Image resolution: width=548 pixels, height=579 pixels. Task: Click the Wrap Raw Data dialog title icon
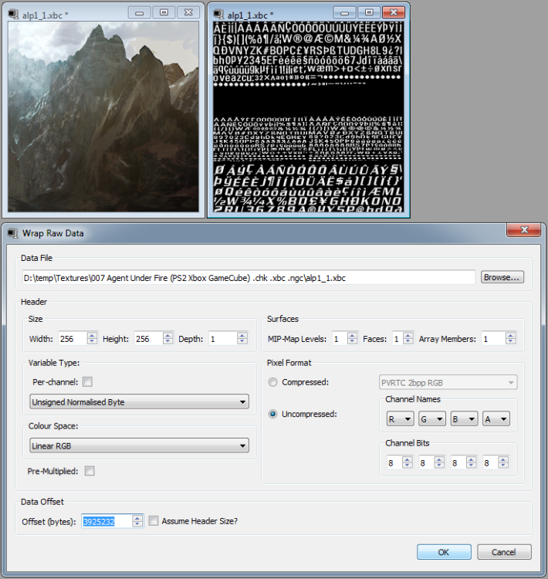click(x=12, y=233)
